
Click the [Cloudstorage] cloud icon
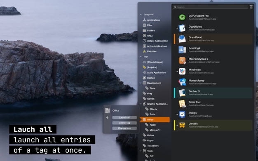[144, 62]
